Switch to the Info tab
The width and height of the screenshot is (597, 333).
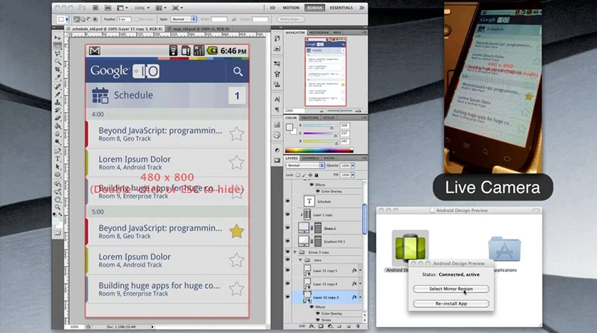coord(337,32)
